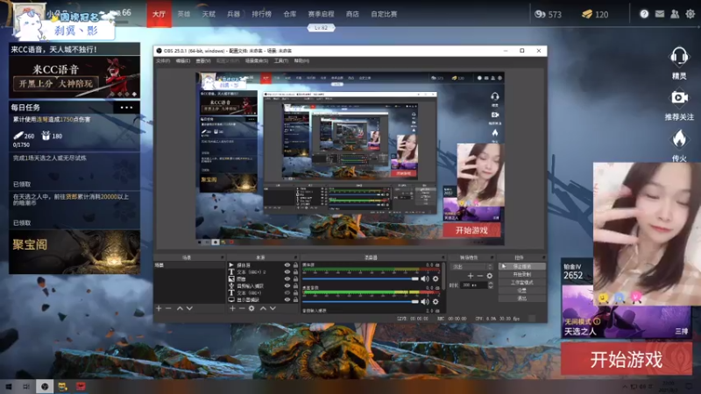Move source up in OBS sources panel
The width and height of the screenshot is (701, 394).
pos(263,308)
